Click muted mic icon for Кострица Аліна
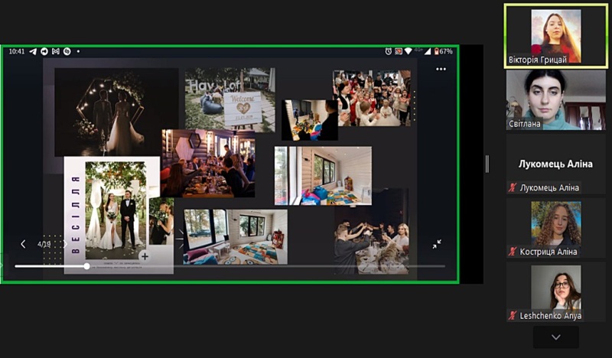This screenshot has width=612, height=358. click(x=513, y=252)
